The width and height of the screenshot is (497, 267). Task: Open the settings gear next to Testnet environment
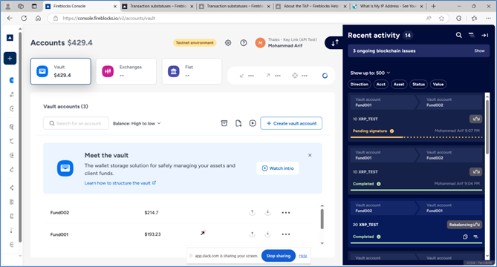point(228,43)
